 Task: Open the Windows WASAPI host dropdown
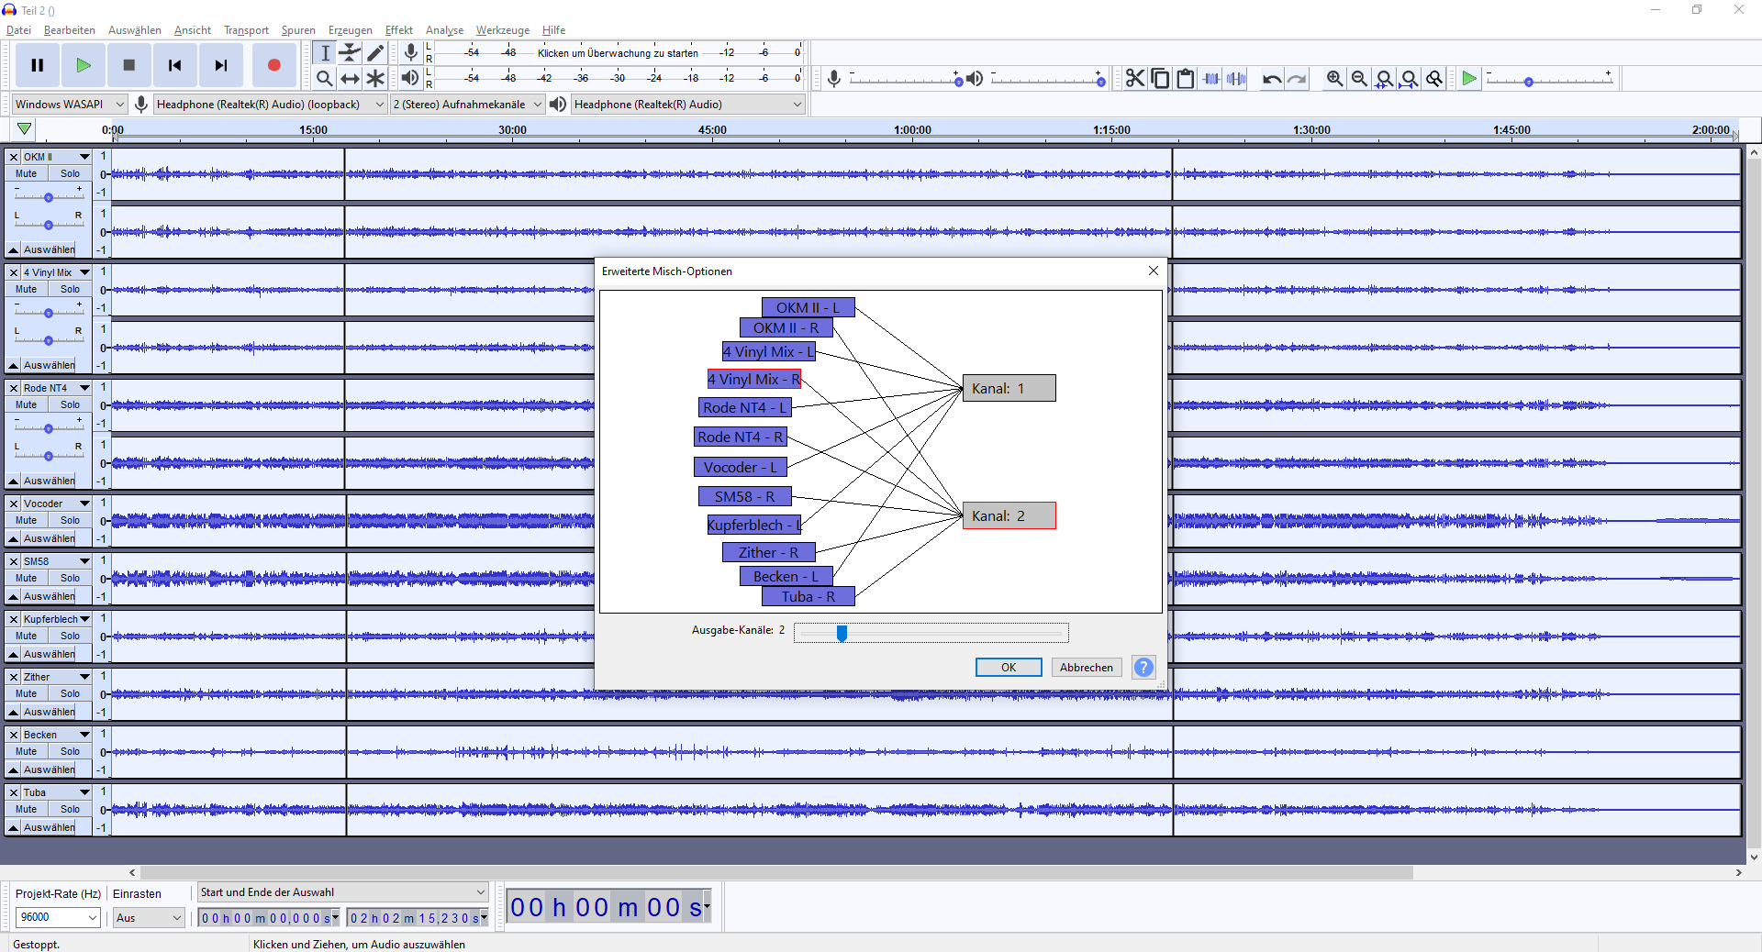69,105
